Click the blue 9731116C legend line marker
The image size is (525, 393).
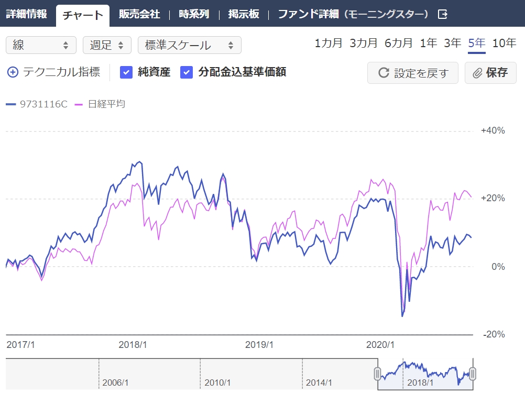[11, 104]
